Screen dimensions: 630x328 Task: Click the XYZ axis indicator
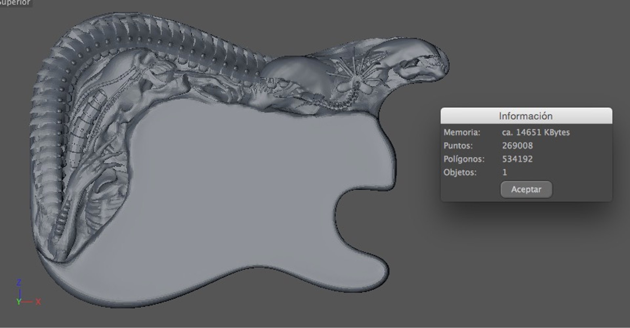(x=28, y=293)
